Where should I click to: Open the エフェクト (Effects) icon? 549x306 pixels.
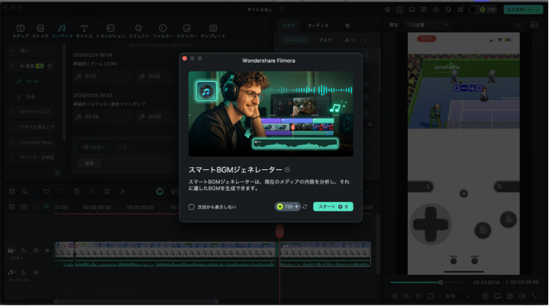click(138, 28)
